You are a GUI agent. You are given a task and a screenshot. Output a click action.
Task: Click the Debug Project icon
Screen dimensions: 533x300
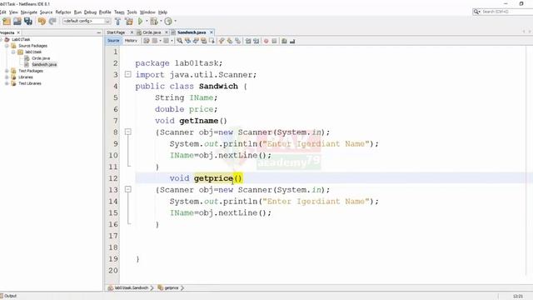click(154, 22)
